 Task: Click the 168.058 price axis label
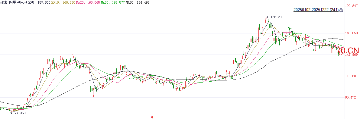click(x=352, y=33)
